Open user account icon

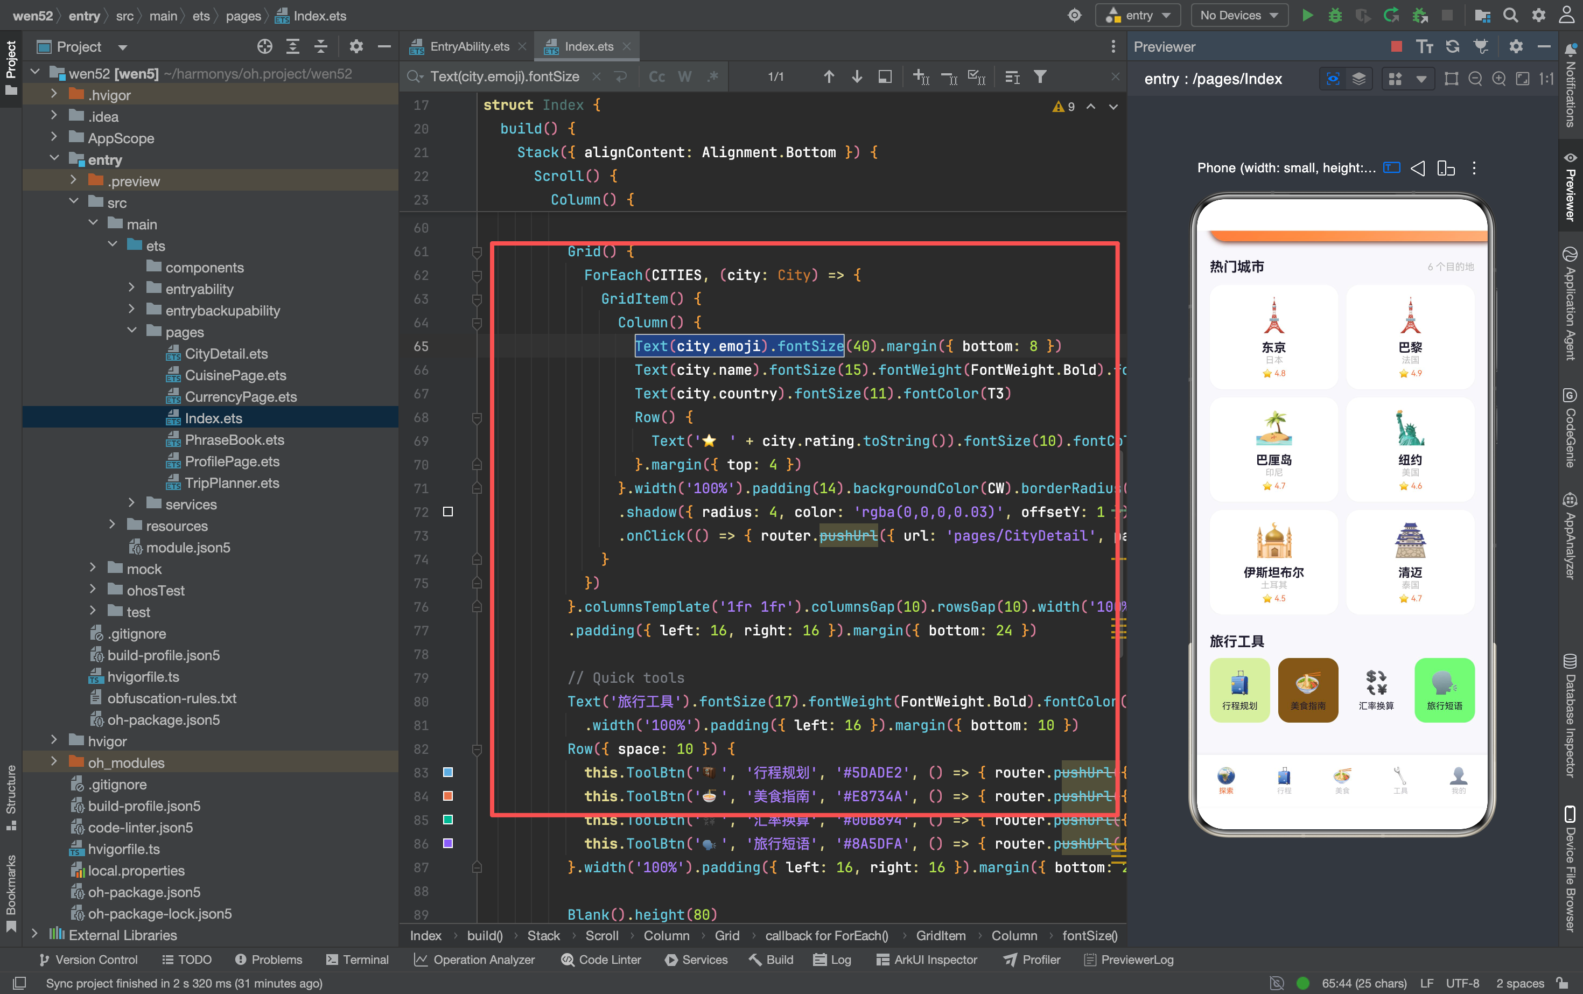tap(1567, 15)
